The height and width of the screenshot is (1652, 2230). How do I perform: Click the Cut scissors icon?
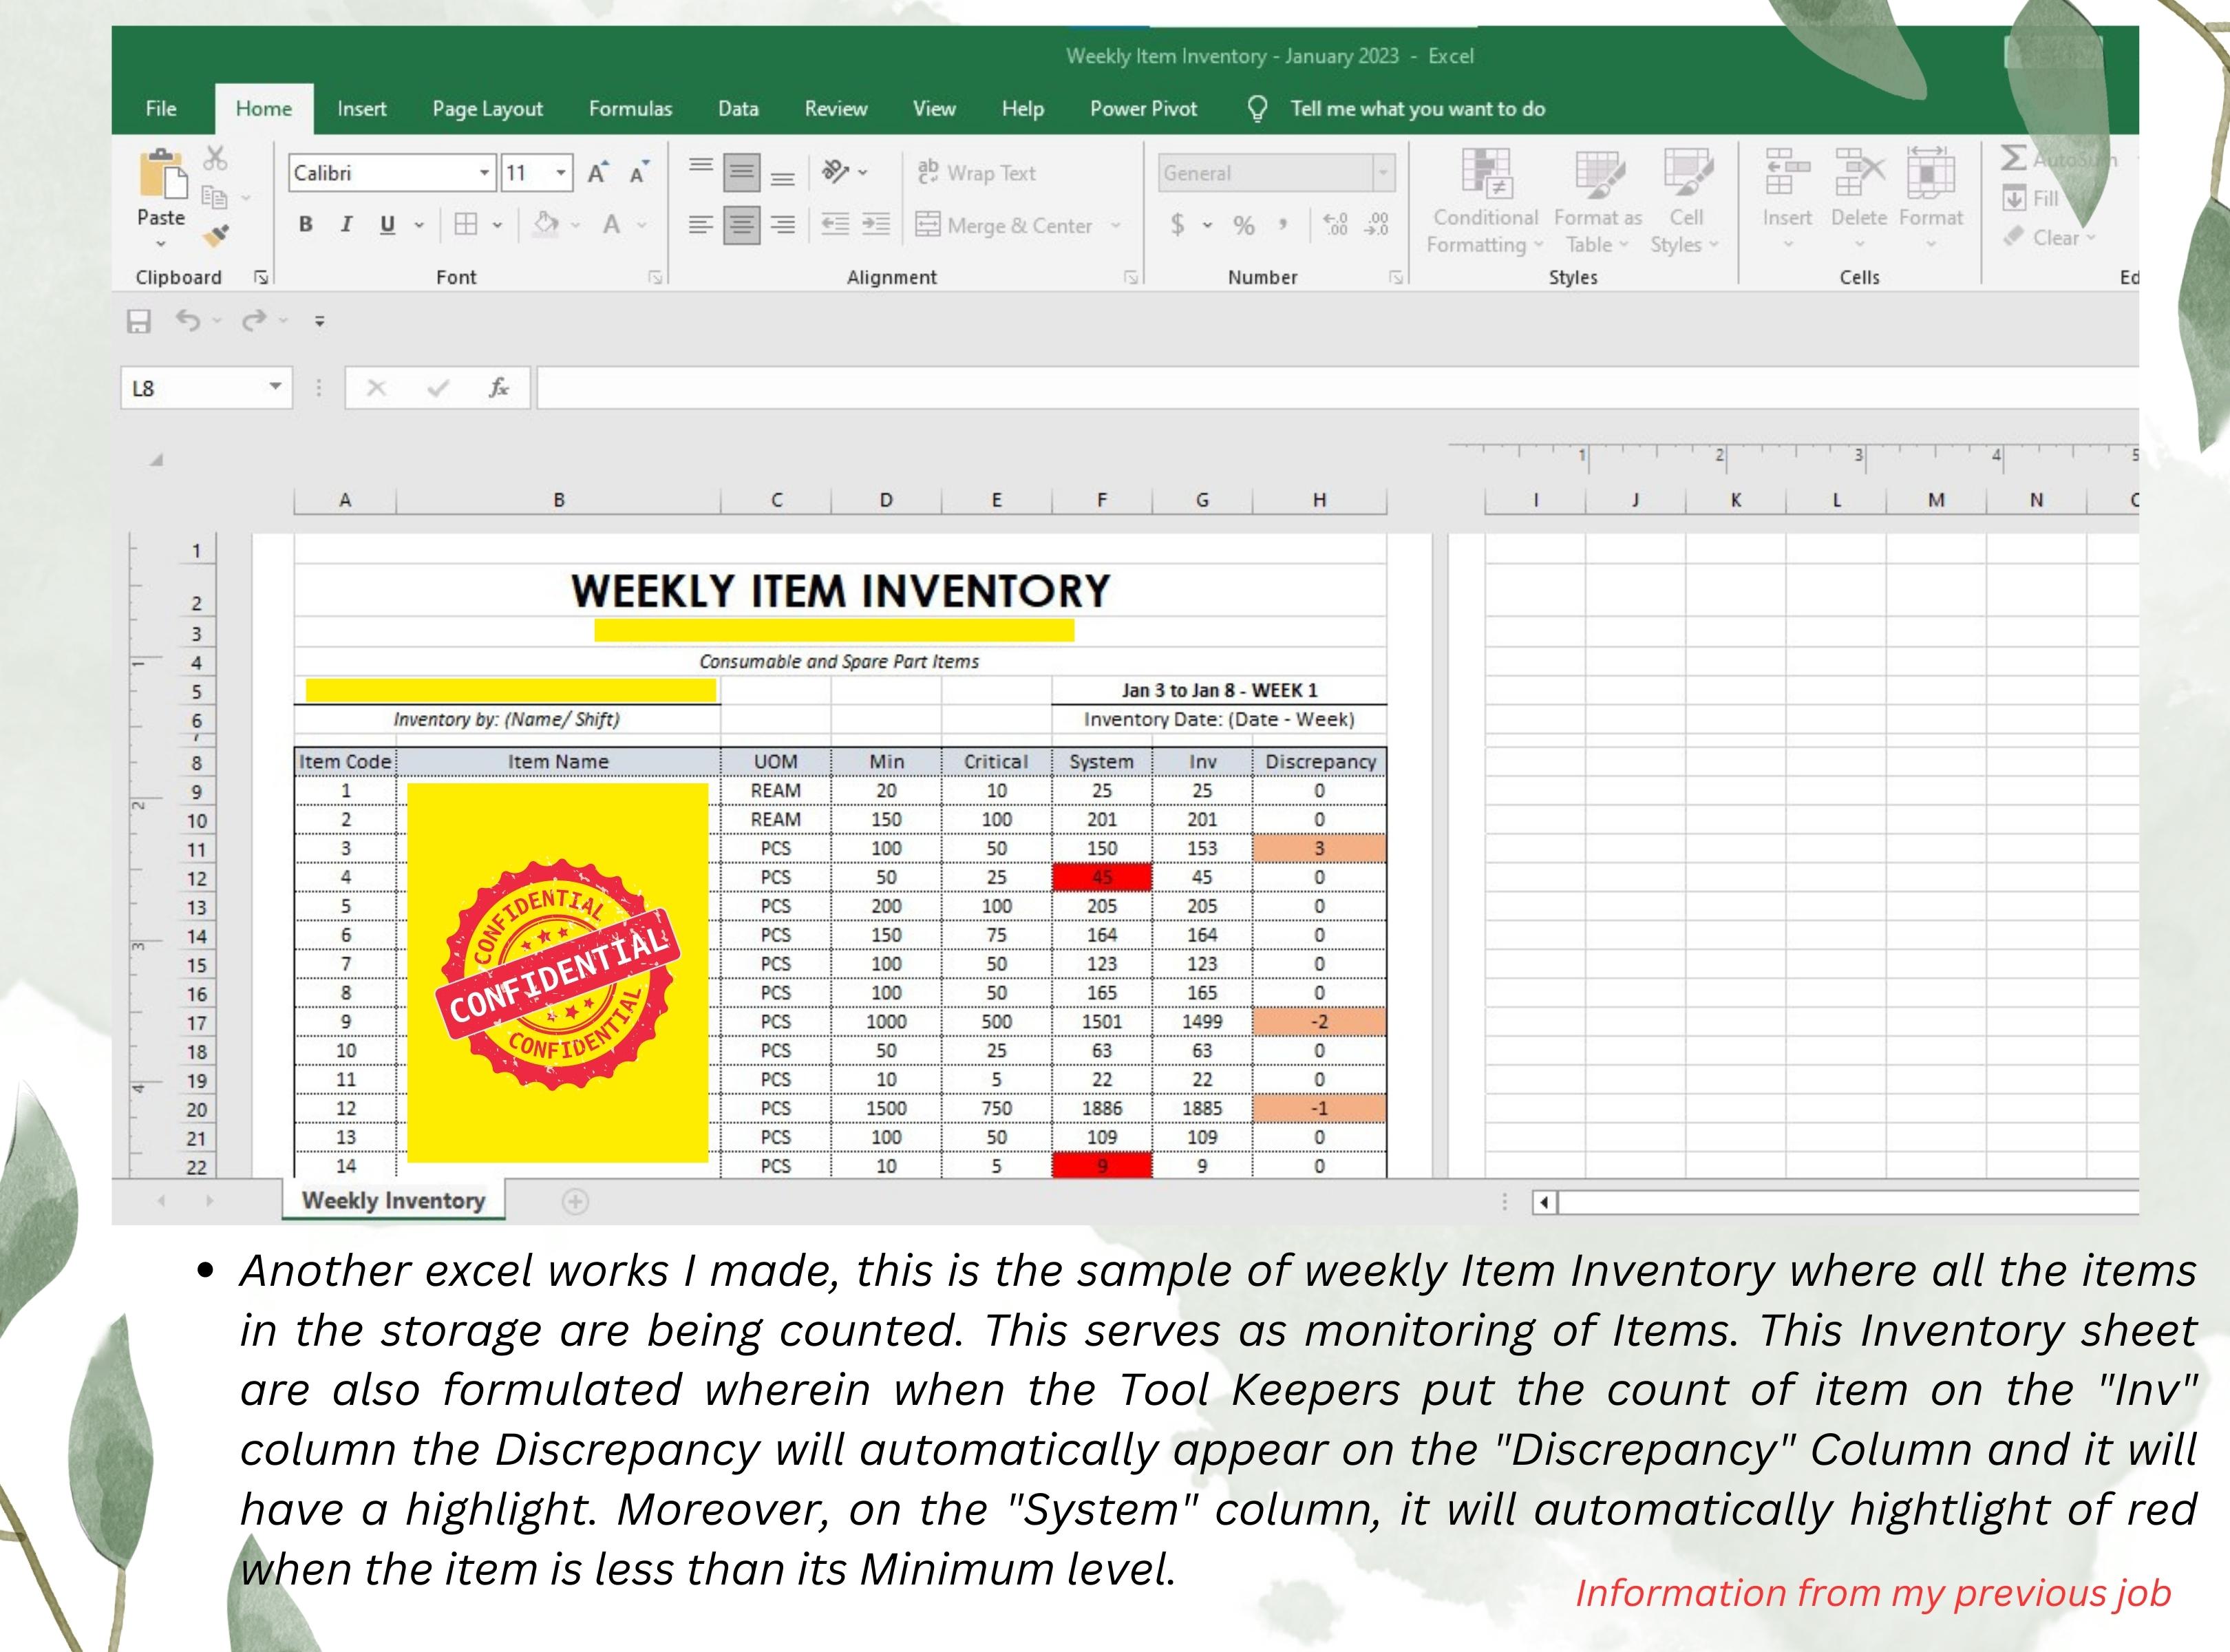point(215,158)
